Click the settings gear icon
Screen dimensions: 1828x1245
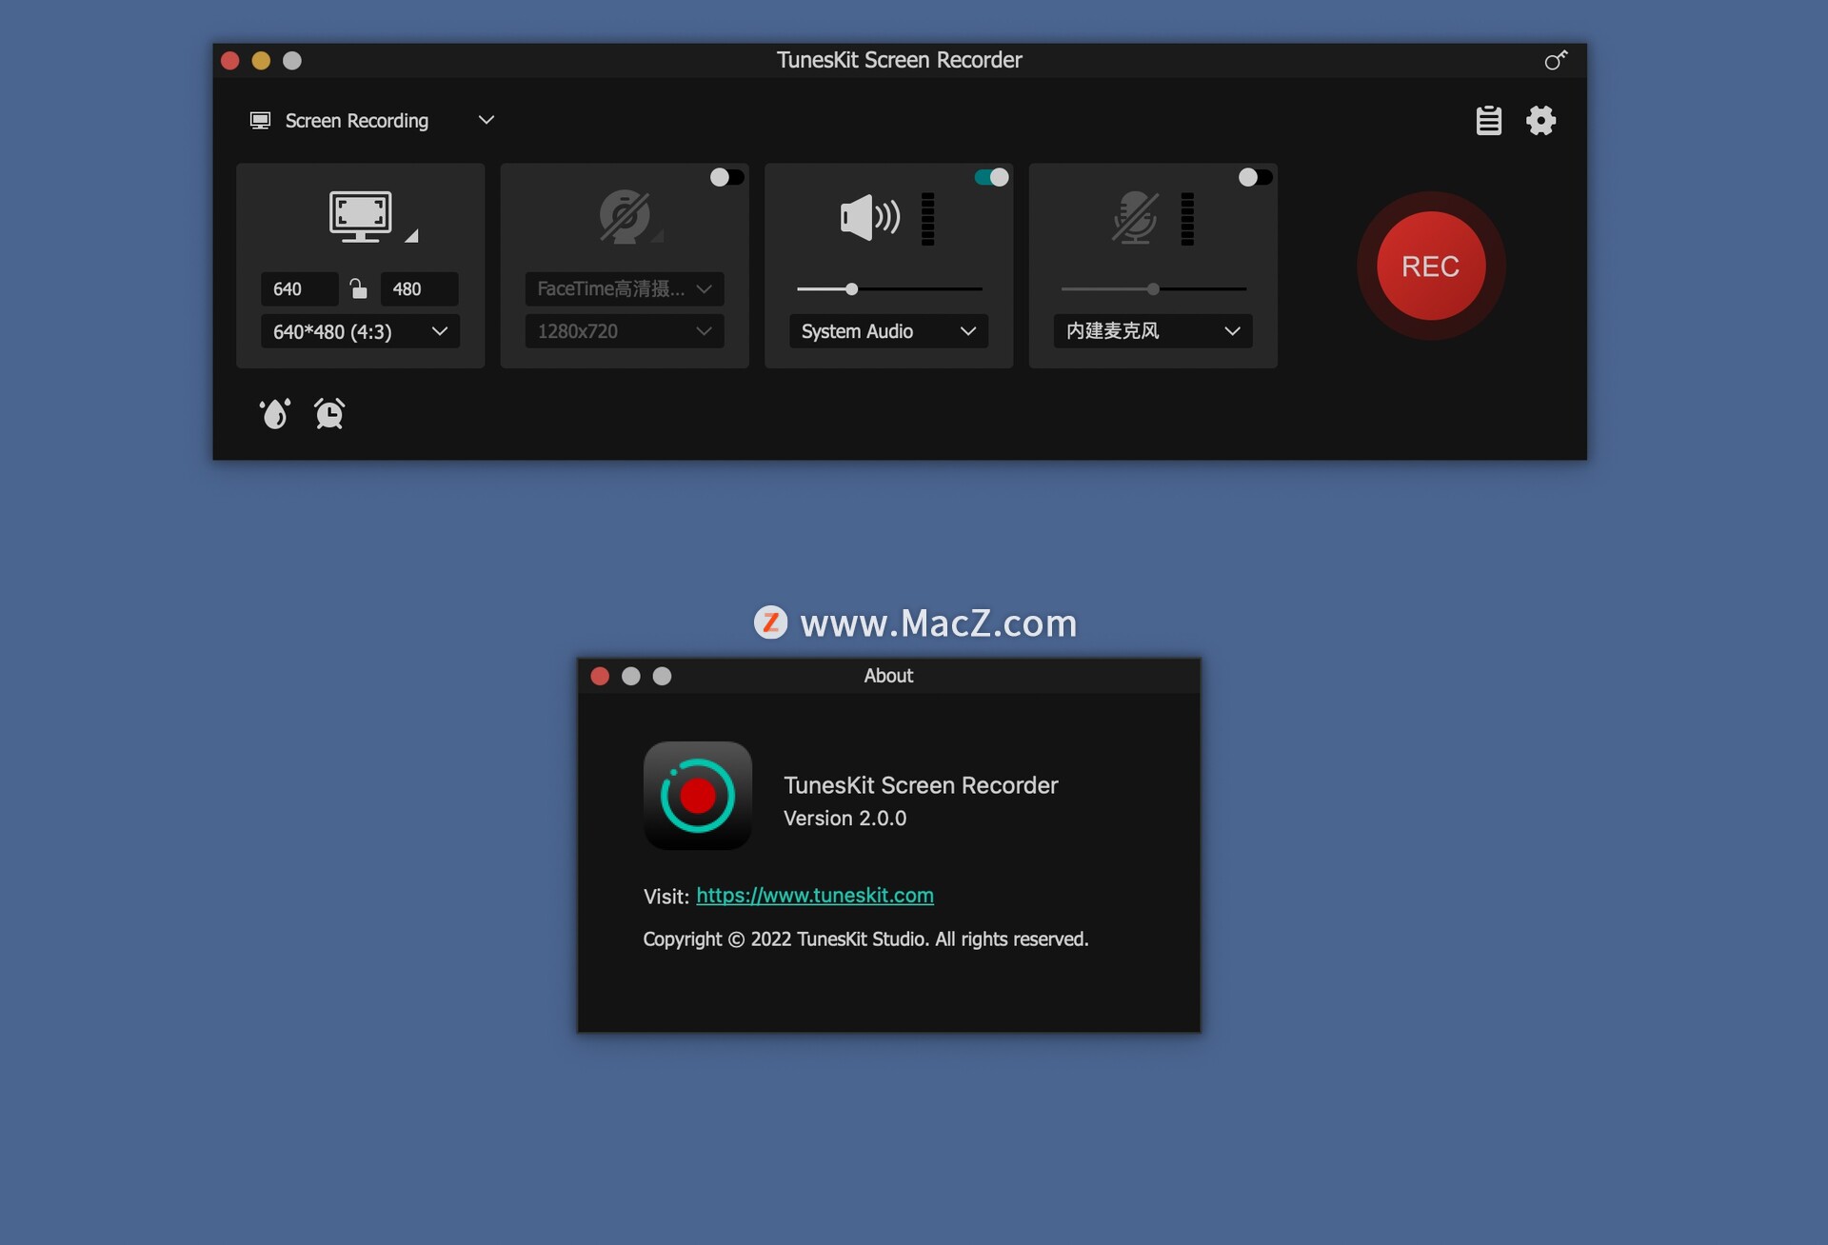pos(1540,121)
